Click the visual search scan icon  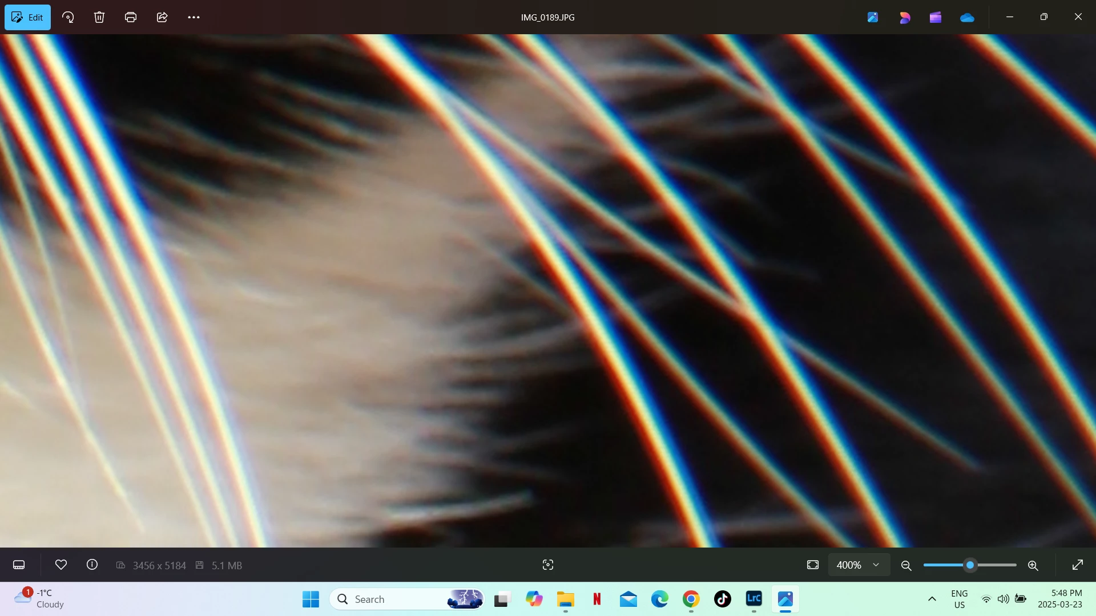(x=548, y=565)
